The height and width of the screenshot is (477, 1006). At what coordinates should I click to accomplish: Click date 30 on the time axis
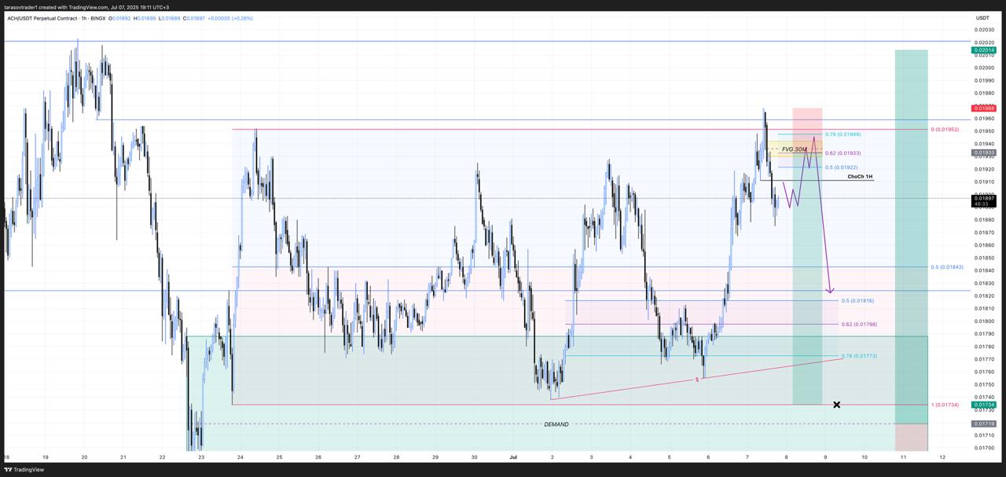click(x=474, y=457)
